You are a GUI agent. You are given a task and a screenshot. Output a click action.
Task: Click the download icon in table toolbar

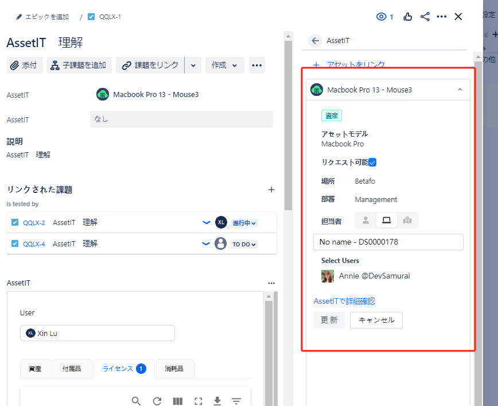[x=217, y=401]
